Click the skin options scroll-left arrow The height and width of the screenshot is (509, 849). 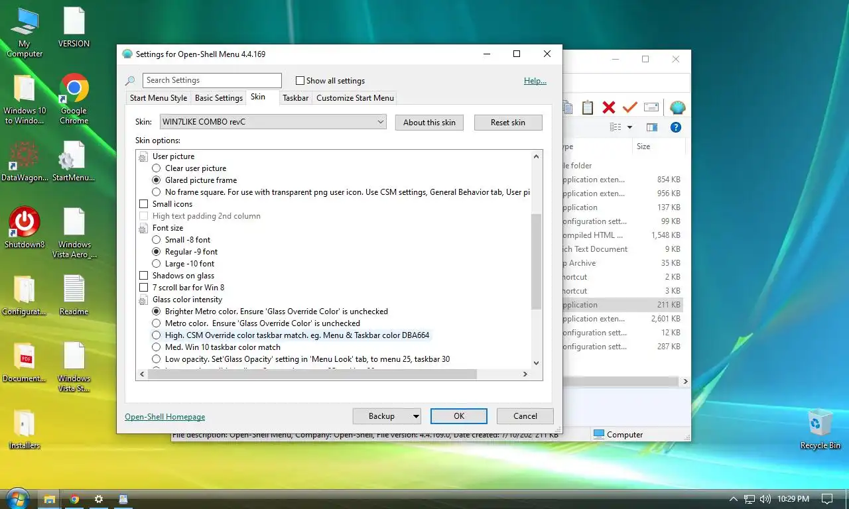click(x=141, y=374)
